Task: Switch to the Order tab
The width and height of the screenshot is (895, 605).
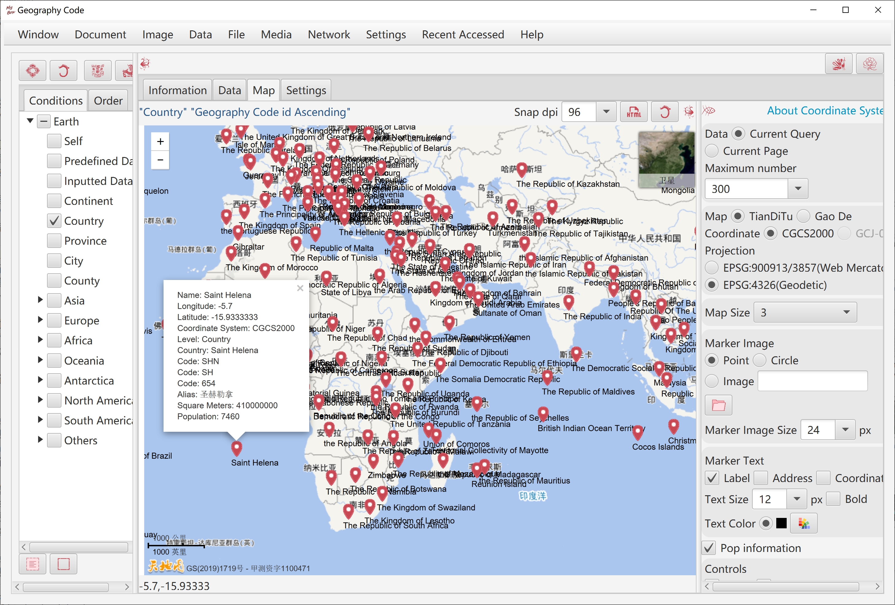Action: 108,101
